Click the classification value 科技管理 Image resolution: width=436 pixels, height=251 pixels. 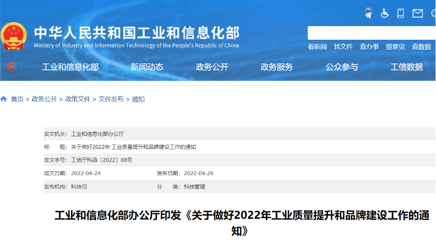click(x=194, y=187)
